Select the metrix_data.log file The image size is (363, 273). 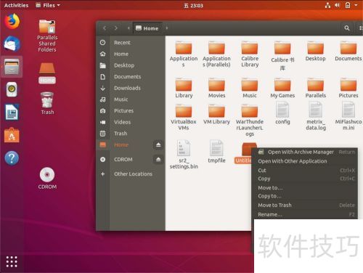pyautogui.click(x=316, y=116)
